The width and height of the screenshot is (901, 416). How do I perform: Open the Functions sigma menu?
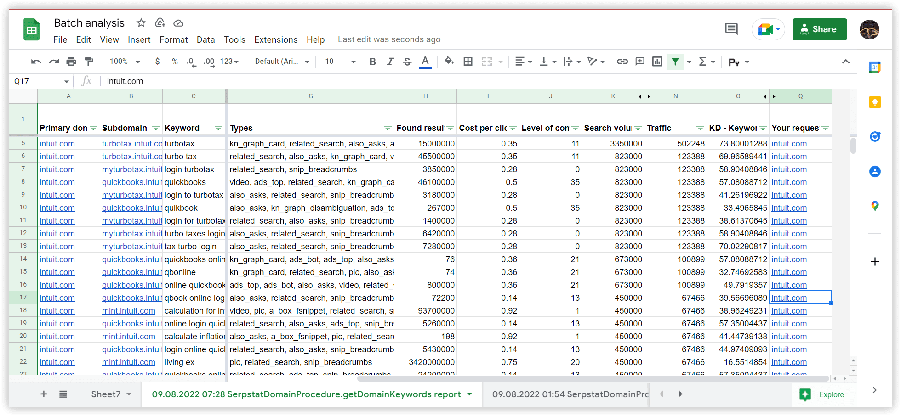coord(707,62)
